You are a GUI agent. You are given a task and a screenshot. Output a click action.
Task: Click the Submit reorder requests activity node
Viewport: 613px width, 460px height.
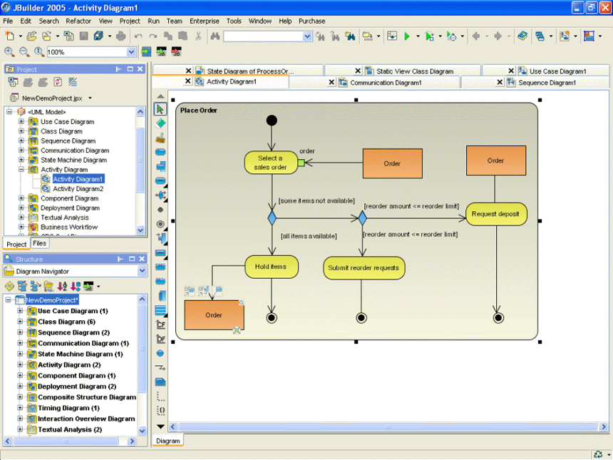364,268
